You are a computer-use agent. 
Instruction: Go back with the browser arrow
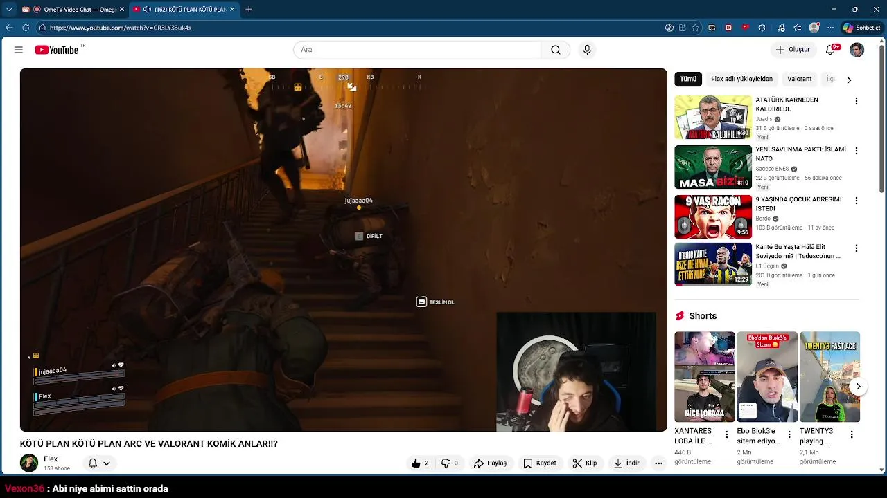9,28
